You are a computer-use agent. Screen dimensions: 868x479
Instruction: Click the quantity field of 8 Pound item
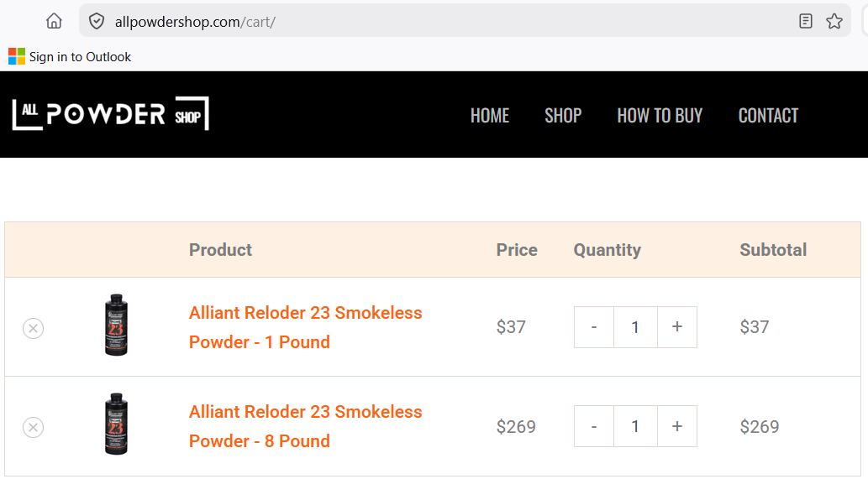pyautogui.click(x=635, y=426)
